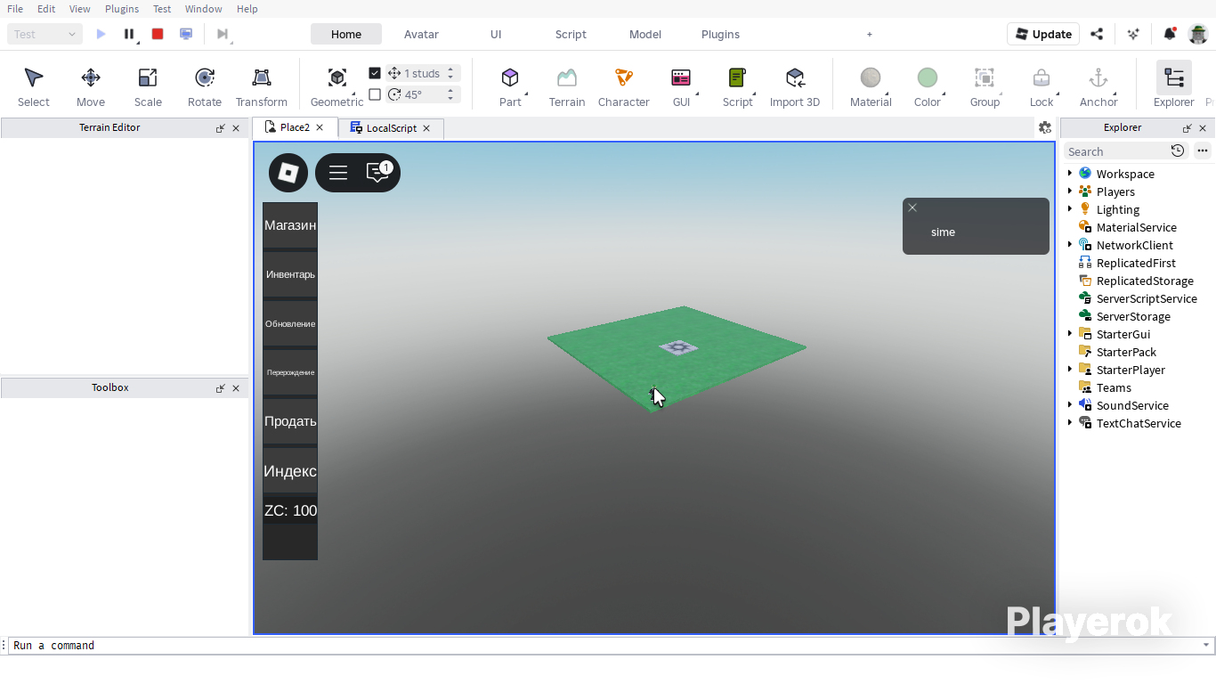
Task: Switch to the Model ribbon tab
Action: 645,34
